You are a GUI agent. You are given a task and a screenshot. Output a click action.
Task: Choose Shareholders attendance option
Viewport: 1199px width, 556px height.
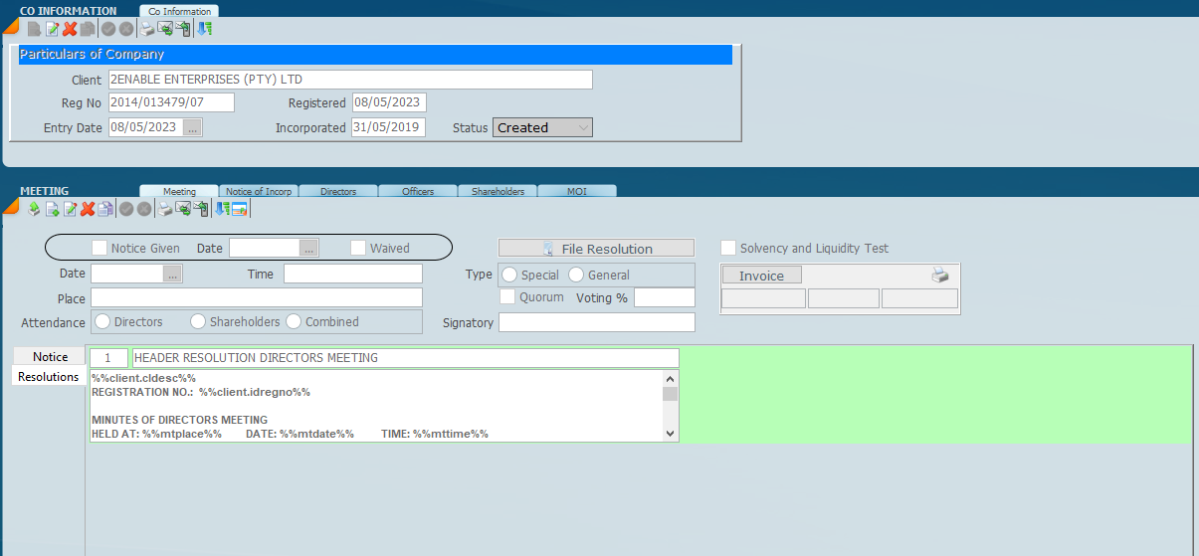coord(198,321)
